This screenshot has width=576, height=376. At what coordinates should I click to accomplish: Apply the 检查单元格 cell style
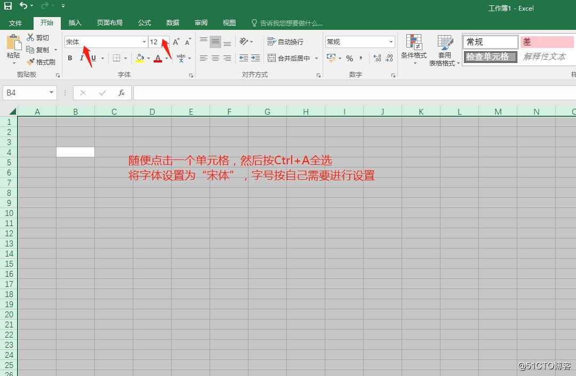491,57
